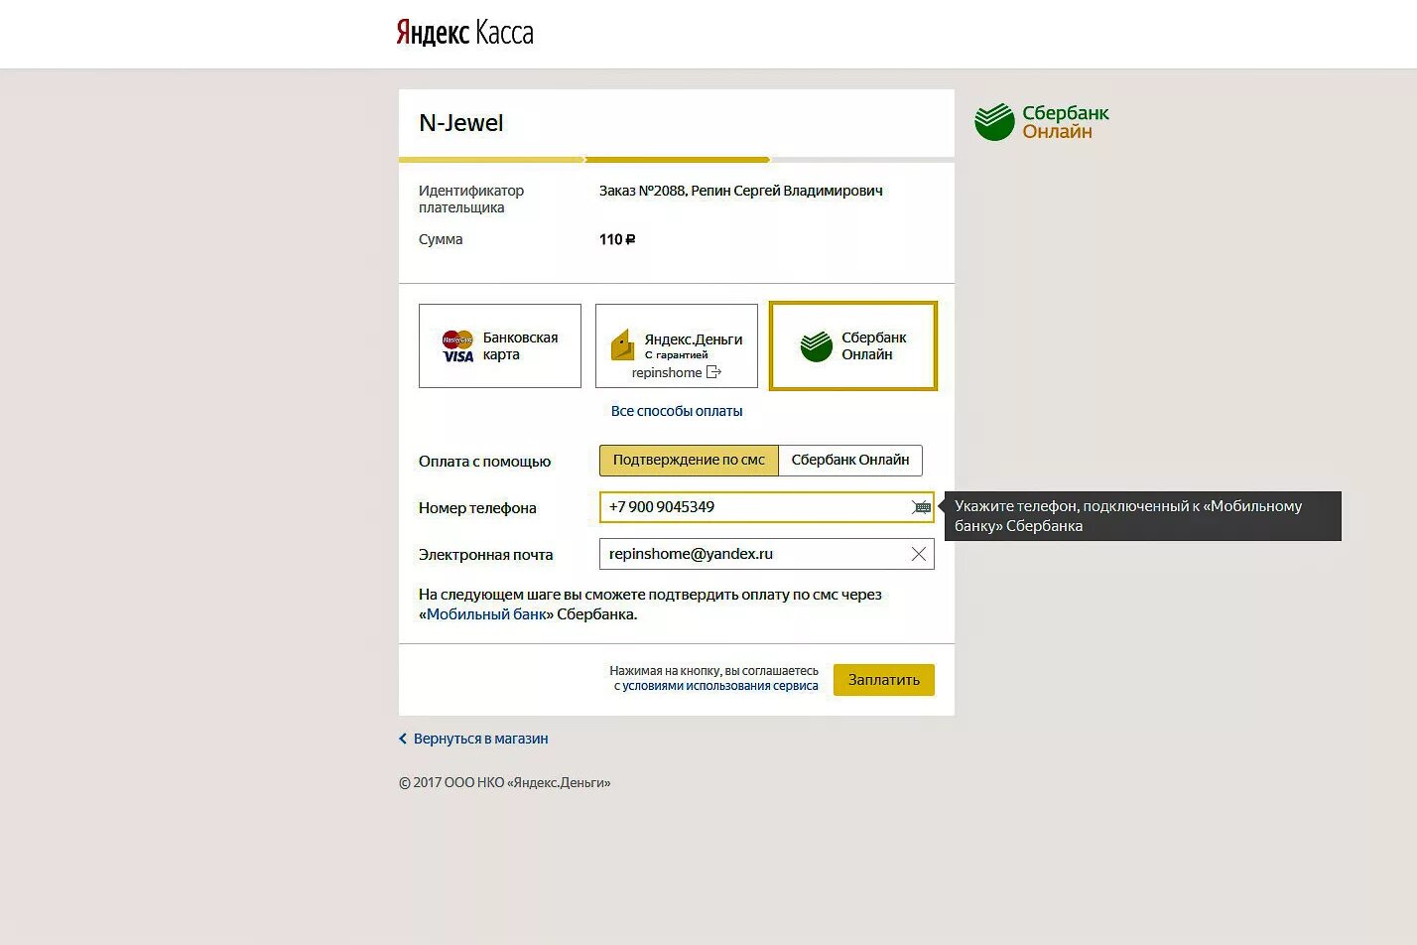Choose Яндекс.Деньги payment method
Image resolution: width=1417 pixels, height=945 pixels.
pos(677,345)
